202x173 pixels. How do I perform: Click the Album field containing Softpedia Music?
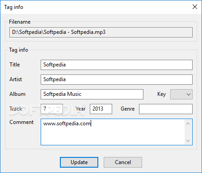(x=92, y=94)
